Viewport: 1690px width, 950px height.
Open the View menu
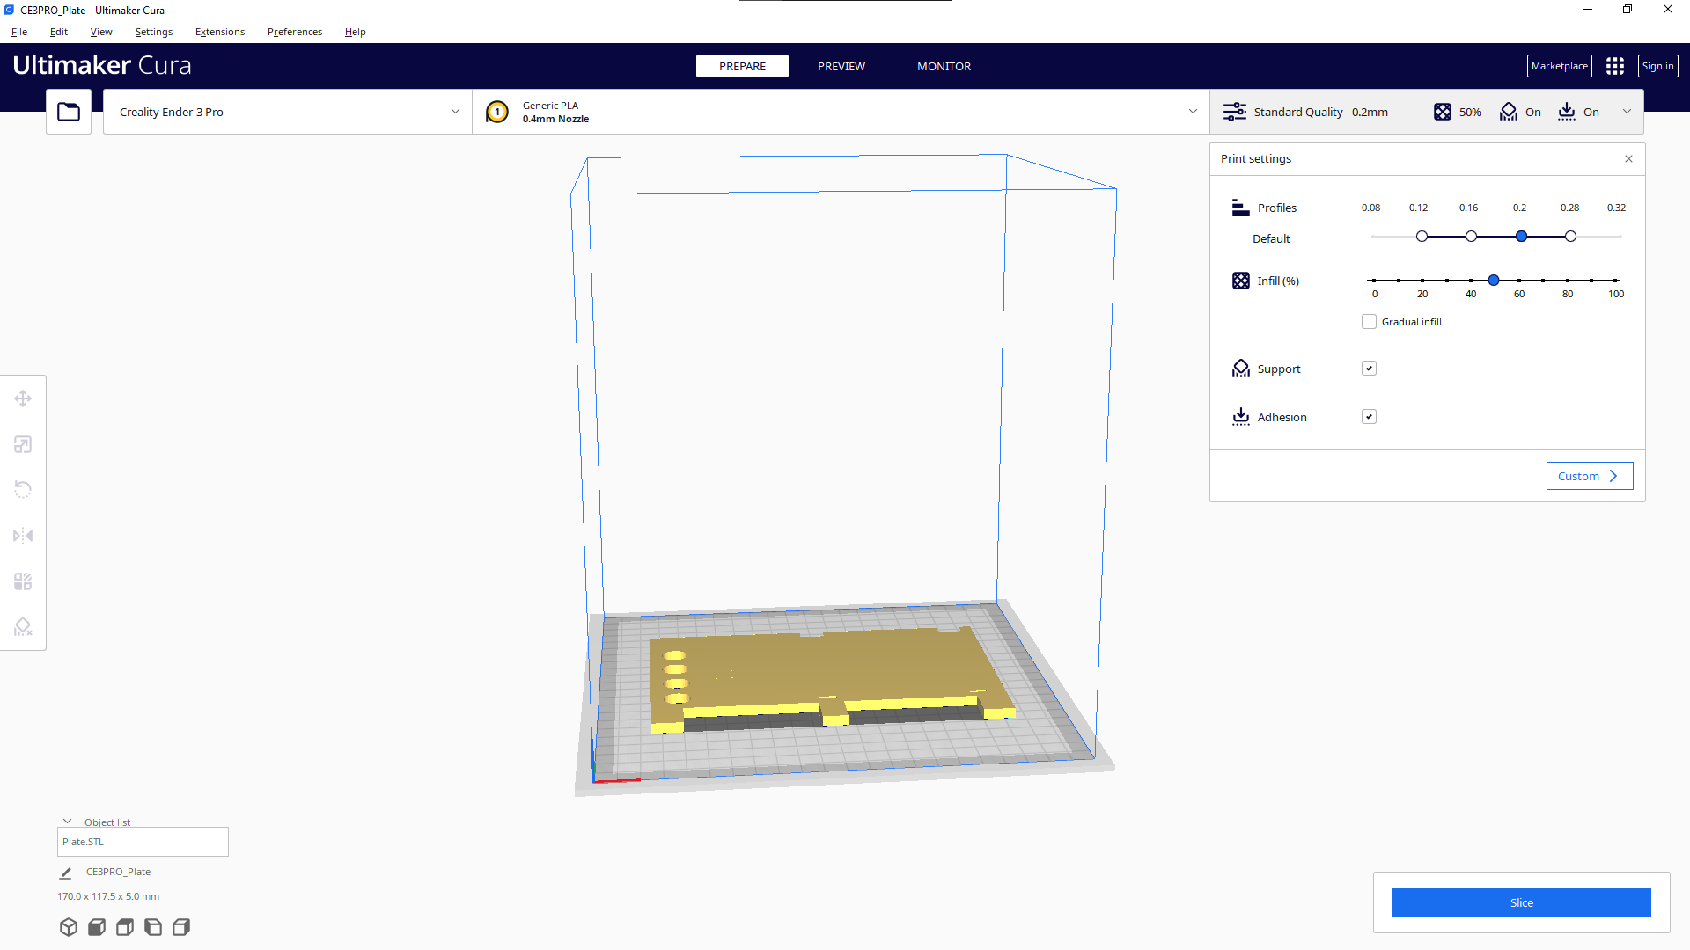[x=101, y=32]
